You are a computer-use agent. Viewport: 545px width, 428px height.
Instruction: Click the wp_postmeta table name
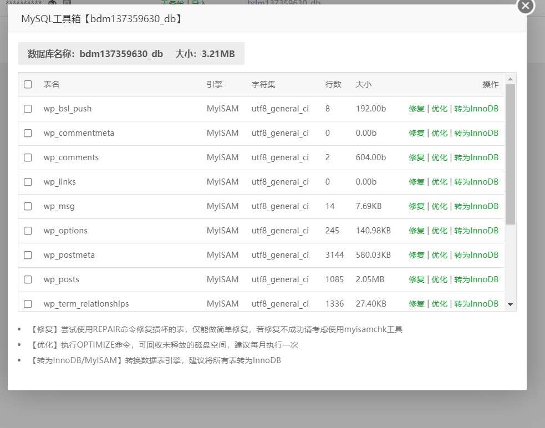point(69,255)
